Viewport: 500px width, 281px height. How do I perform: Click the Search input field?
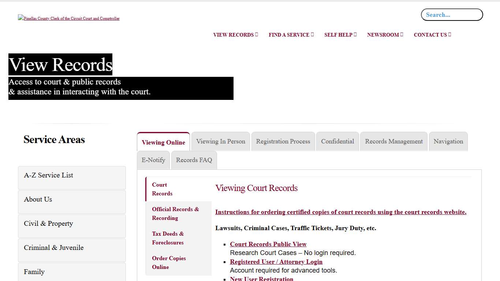coord(452,15)
